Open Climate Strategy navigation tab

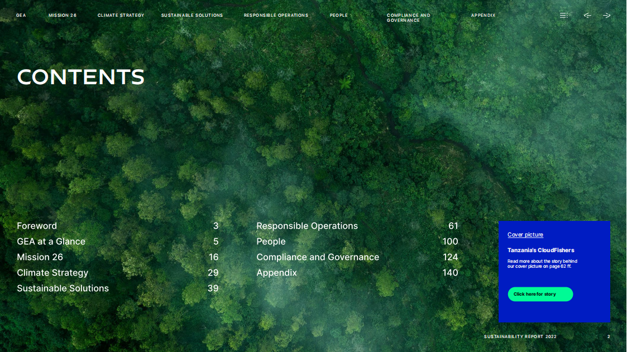tap(121, 16)
